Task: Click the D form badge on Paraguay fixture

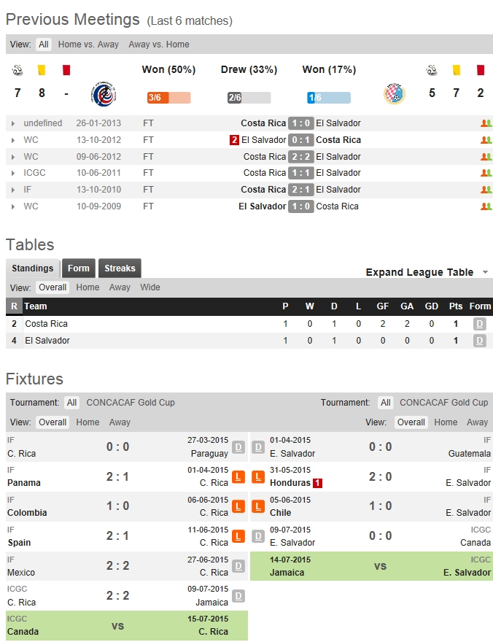Action: tap(238, 447)
